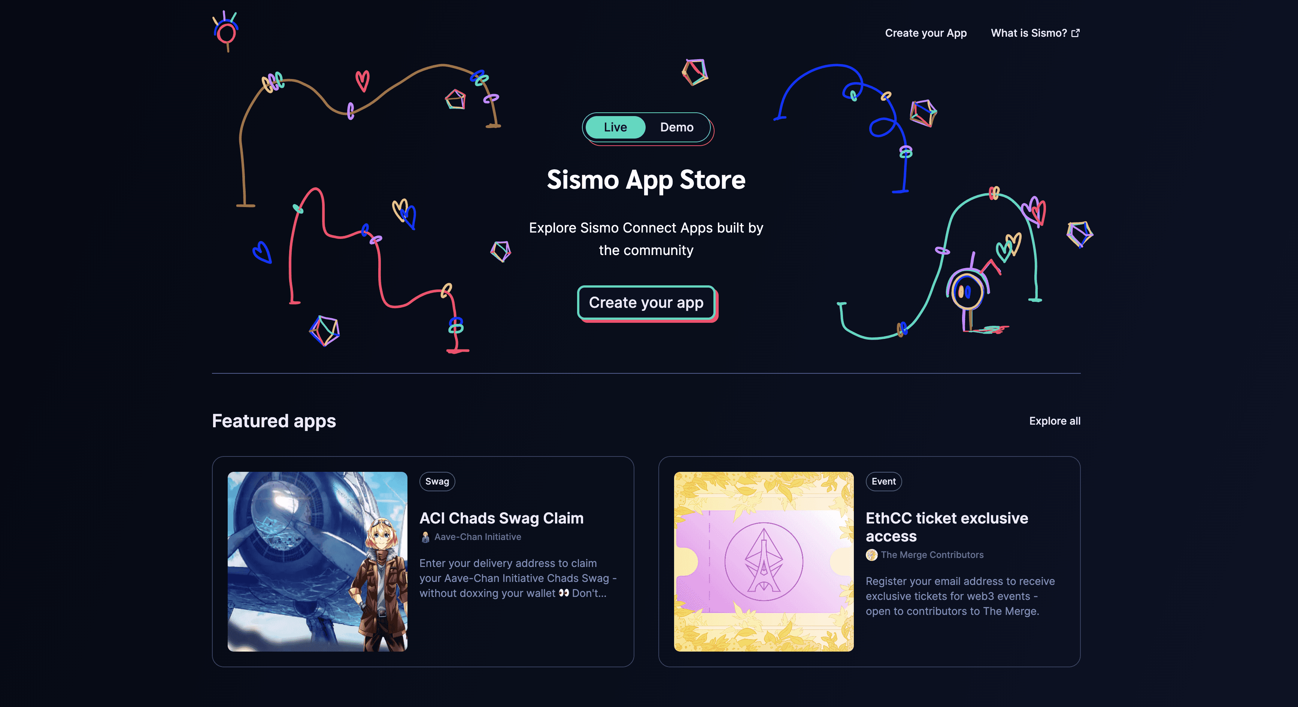Click the red heart doodle in the banner
The height and width of the screenshot is (707, 1298).
click(362, 81)
